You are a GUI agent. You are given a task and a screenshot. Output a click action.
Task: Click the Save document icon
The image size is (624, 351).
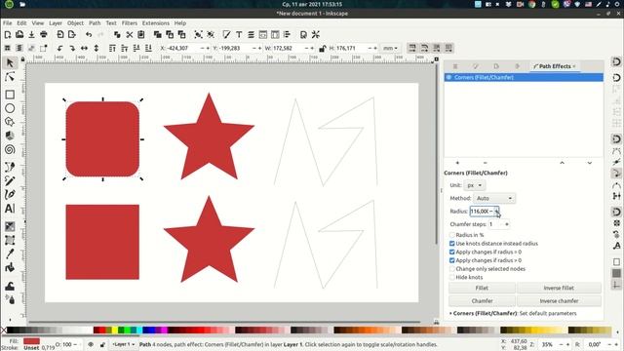pyautogui.click(x=31, y=35)
